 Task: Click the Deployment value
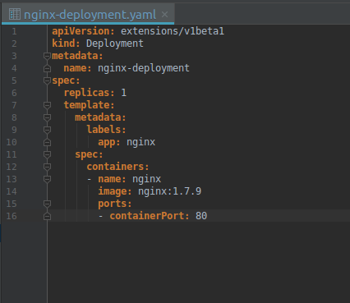(x=115, y=44)
